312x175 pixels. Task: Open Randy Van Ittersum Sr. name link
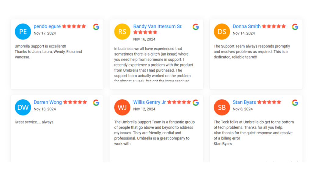pyautogui.click(x=158, y=26)
